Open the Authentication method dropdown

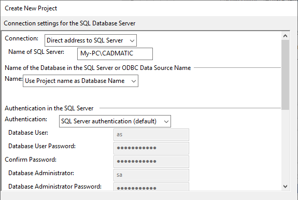pyautogui.click(x=115, y=121)
